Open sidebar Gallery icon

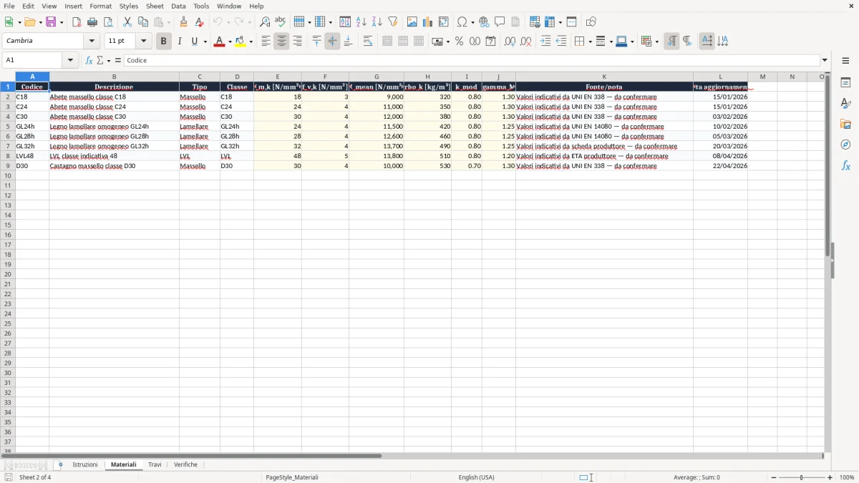coord(845,125)
